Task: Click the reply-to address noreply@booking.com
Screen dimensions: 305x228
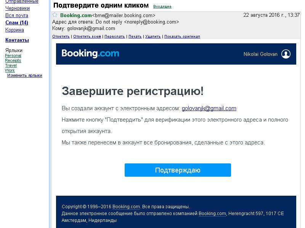Action: 151,22
